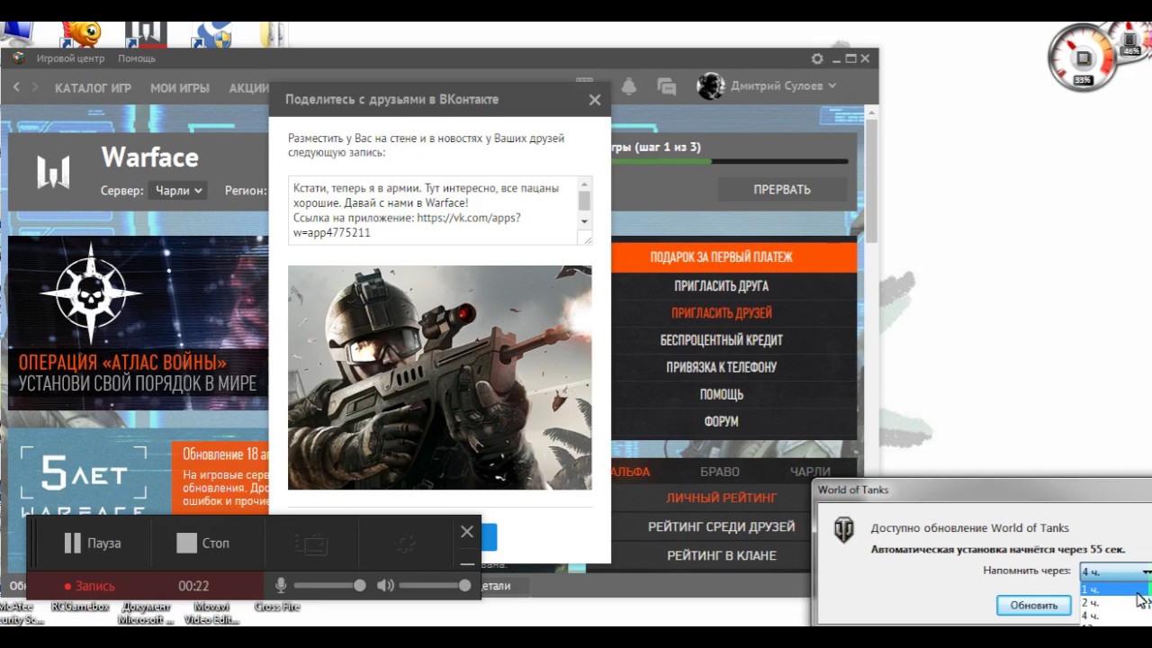Minimize the recording control panel
The height and width of the screenshot is (648, 1152).
tap(467, 563)
